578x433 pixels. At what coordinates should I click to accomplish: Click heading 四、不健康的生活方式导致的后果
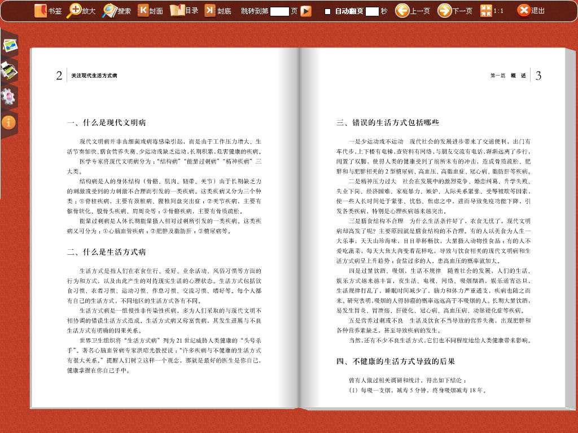396,361
